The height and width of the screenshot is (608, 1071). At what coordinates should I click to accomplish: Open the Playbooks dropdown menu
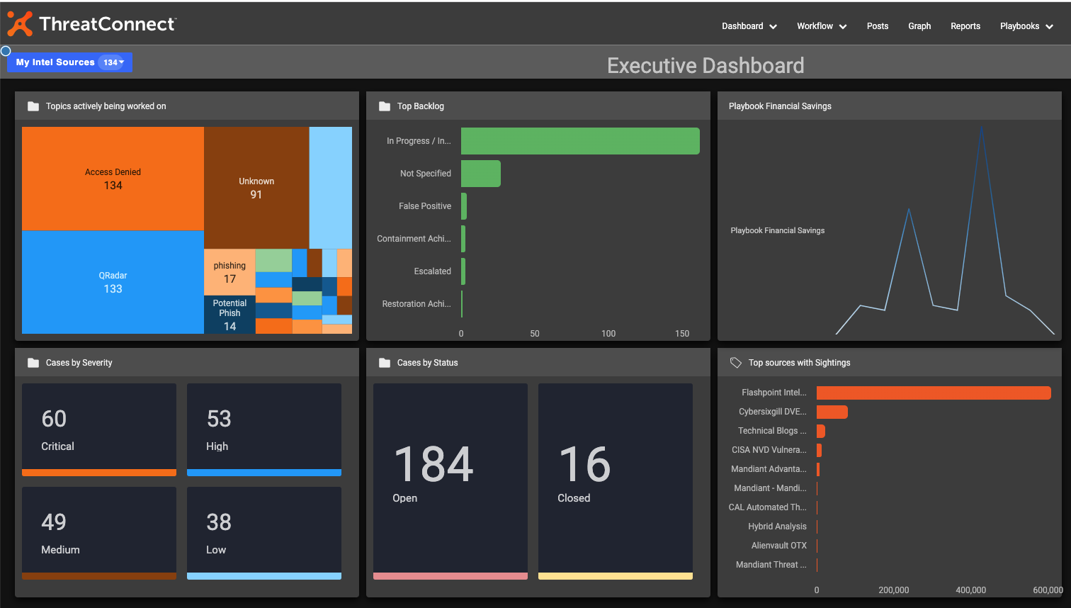point(1026,26)
